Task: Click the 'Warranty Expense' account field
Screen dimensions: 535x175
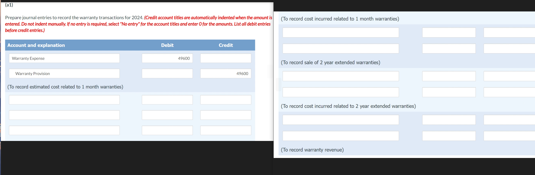Action: [x=64, y=58]
